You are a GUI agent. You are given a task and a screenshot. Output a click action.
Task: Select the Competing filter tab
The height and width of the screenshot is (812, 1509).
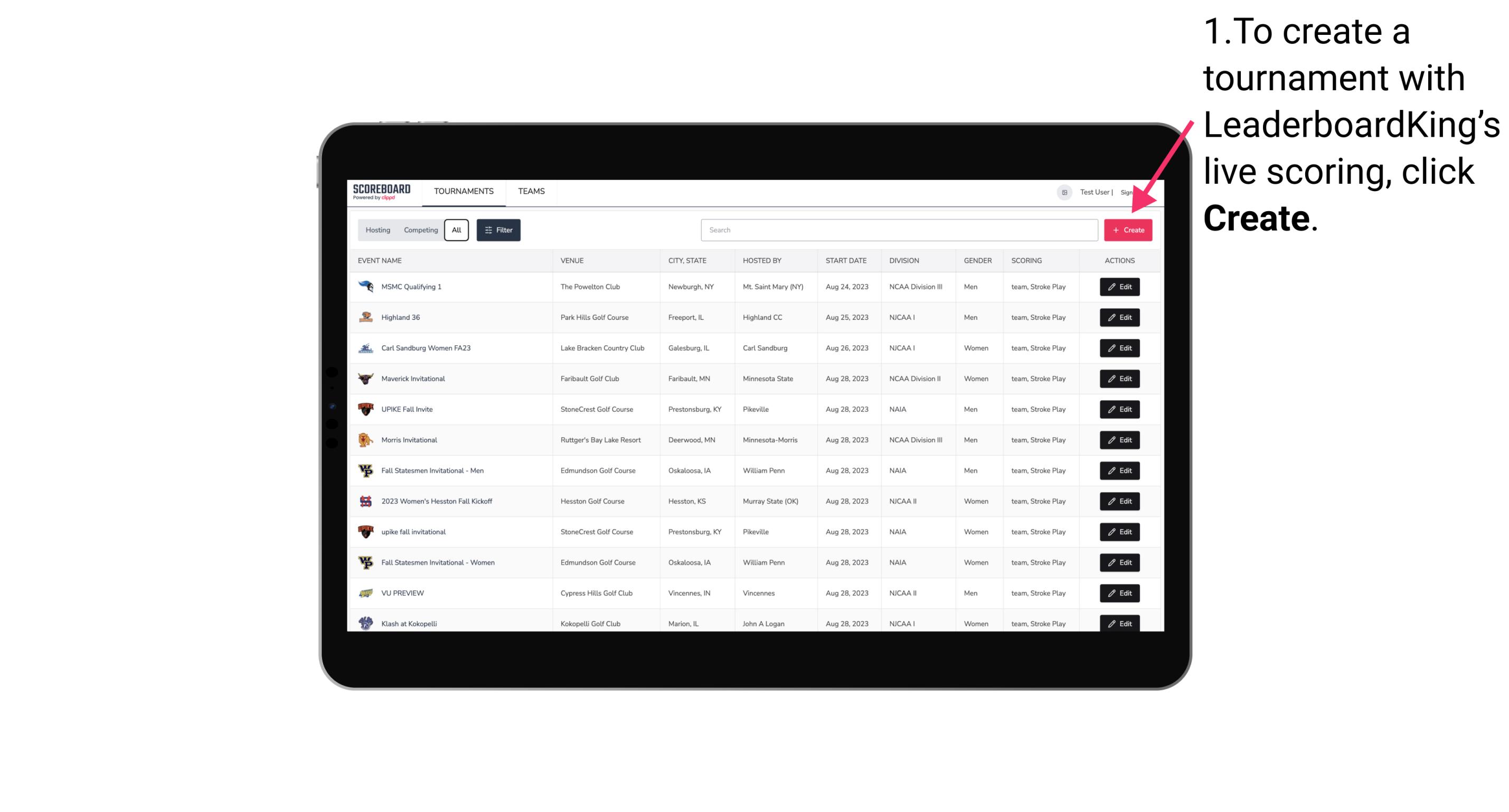tap(419, 230)
